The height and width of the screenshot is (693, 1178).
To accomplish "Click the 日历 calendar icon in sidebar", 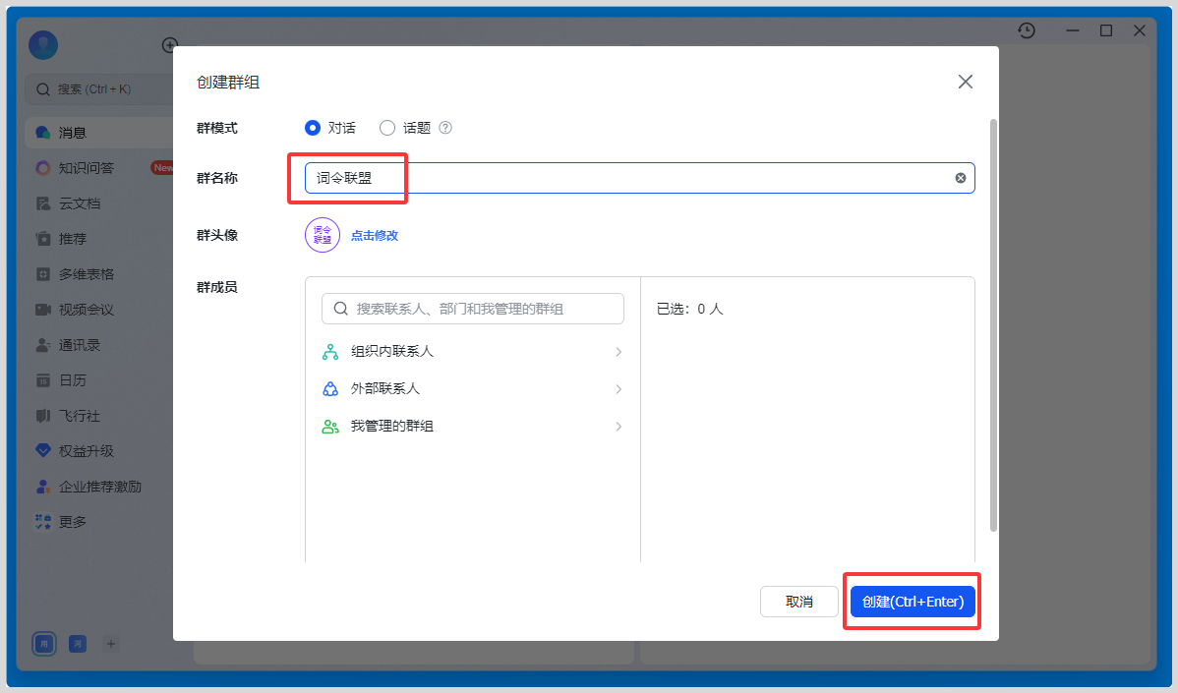I will (x=42, y=380).
